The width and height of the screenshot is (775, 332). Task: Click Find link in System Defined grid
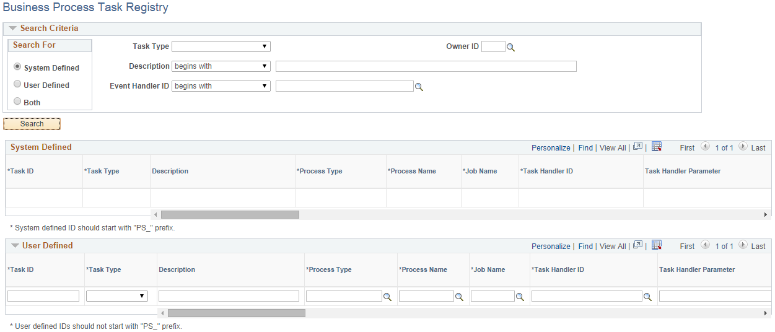[585, 148]
